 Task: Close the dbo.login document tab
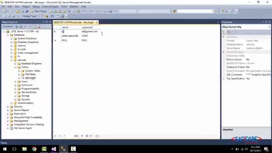[x=96, y=23]
